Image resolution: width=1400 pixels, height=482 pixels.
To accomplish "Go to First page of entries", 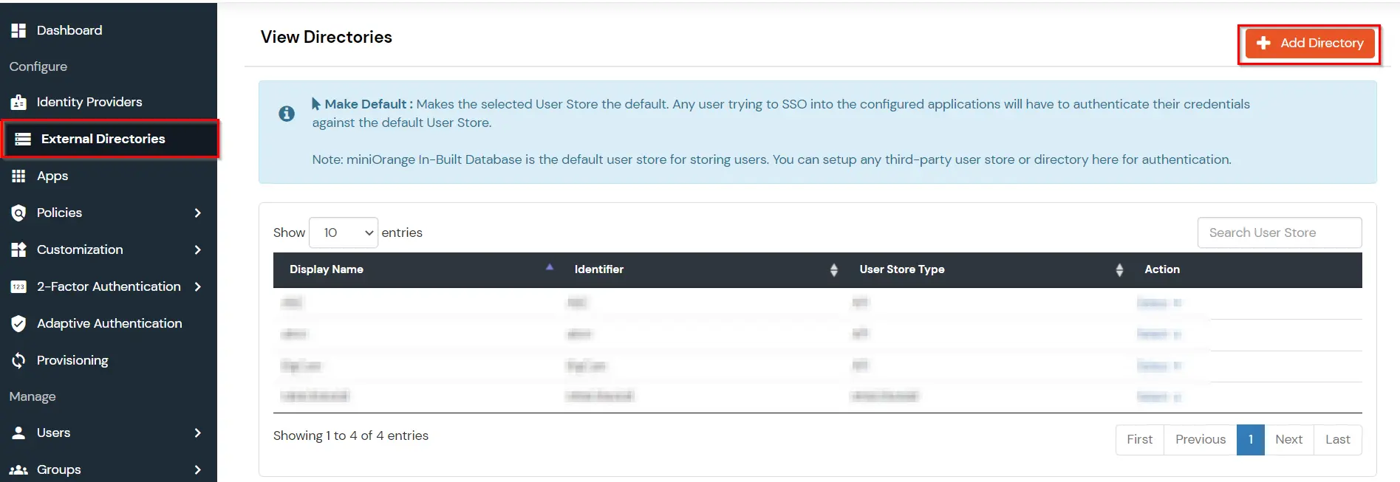I will click(x=1139, y=439).
